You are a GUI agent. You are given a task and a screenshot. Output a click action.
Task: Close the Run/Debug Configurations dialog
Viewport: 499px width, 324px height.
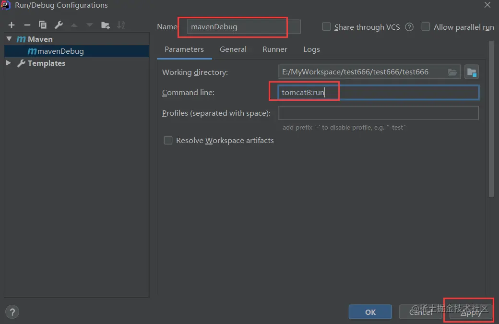click(487, 5)
